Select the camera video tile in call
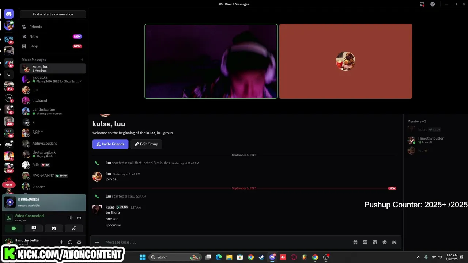This screenshot has height=263, width=468. (211, 61)
